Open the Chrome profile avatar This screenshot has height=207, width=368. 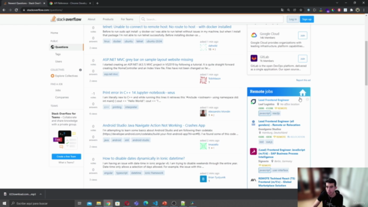click(x=358, y=10)
